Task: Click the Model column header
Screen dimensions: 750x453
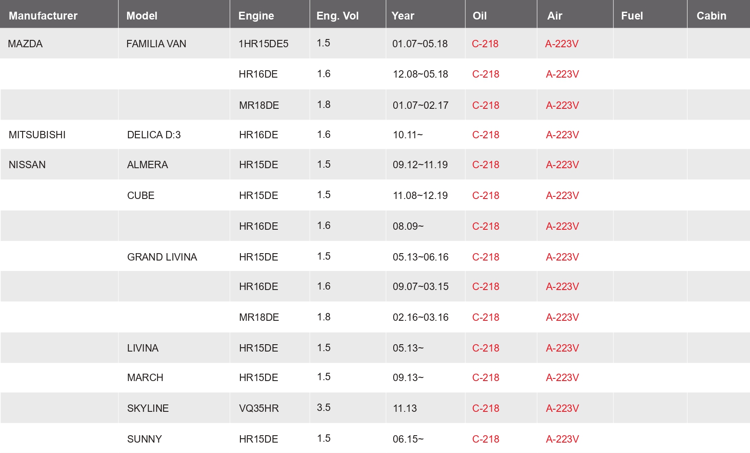Action: tap(141, 16)
